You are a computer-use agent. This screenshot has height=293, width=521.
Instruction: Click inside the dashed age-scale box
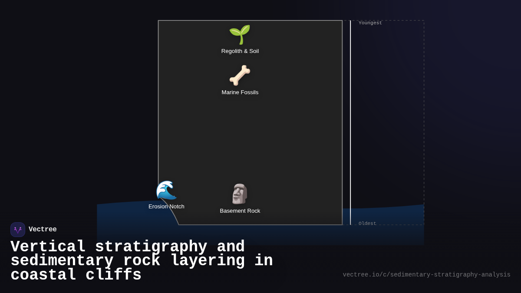point(386,122)
